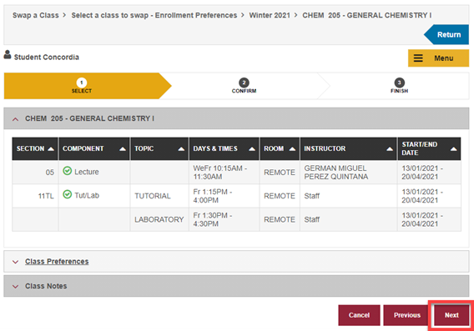
Task: Click sort arrow on SECTION column
Action: click(x=51, y=148)
